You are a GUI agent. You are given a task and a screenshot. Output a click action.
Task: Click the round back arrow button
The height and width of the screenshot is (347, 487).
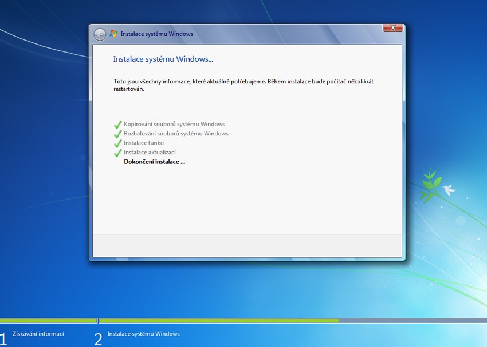click(x=100, y=34)
